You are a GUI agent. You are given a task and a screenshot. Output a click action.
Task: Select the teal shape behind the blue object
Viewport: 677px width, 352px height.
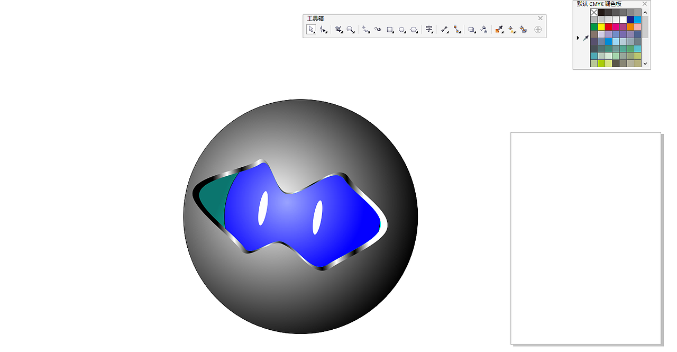coord(213,198)
